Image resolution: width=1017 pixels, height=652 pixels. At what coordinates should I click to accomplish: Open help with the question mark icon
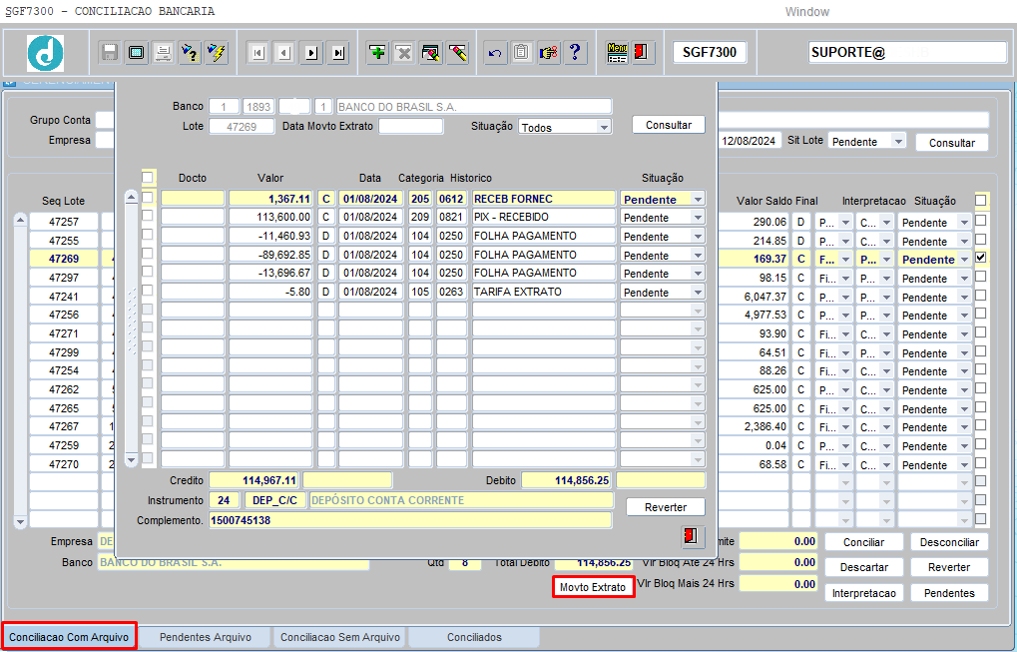[575, 52]
